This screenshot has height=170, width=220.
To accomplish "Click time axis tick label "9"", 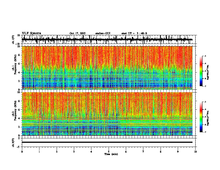I will point(178,152).
